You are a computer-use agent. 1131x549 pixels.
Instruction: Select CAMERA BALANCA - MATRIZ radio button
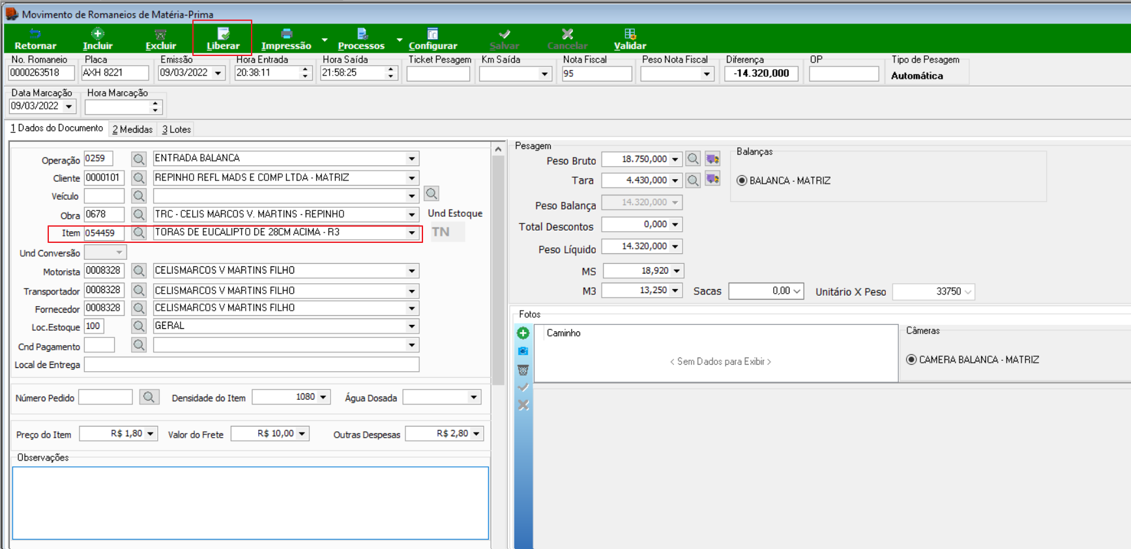(x=911, y=359)
